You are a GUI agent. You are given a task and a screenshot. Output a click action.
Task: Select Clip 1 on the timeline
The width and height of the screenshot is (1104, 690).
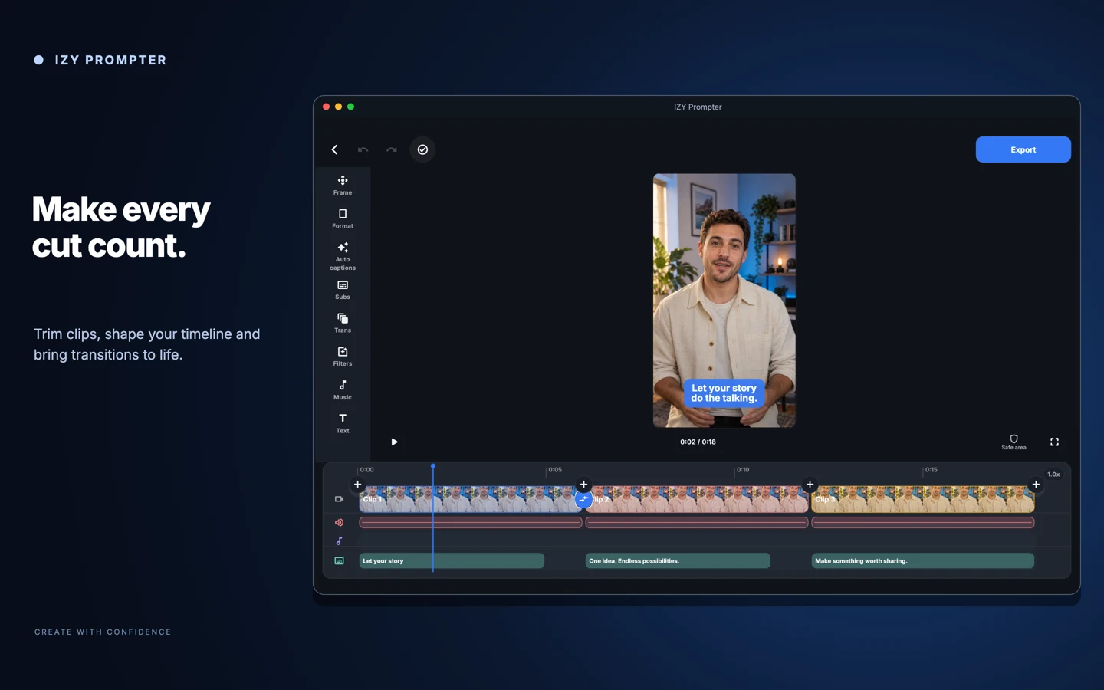471,499
